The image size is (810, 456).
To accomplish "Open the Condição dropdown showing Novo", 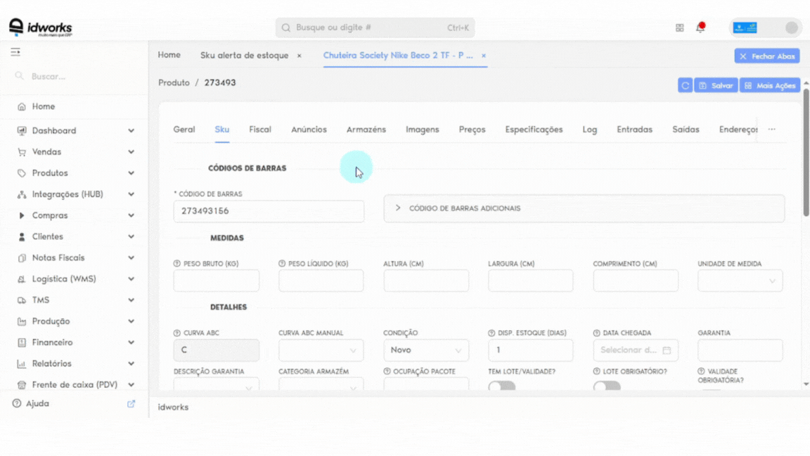I will (426, 350).
